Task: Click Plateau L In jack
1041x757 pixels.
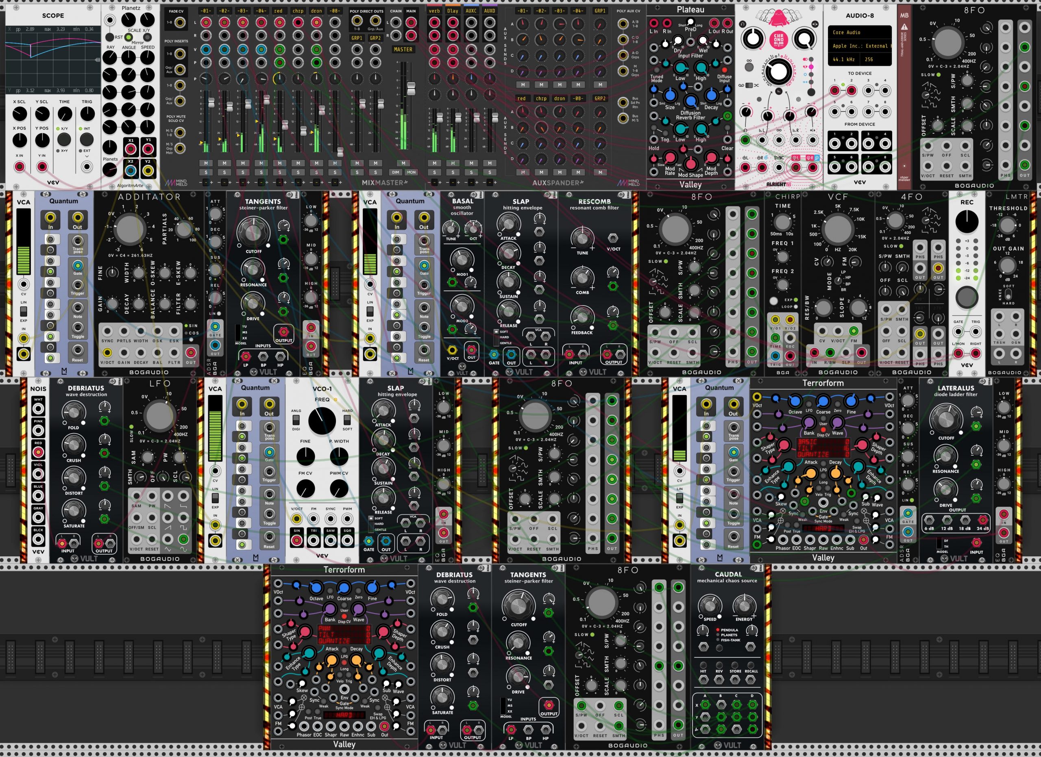Action: coord(653,23)
